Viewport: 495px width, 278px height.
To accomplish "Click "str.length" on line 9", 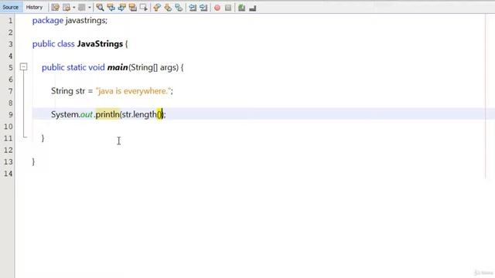I will click(139, 114).
